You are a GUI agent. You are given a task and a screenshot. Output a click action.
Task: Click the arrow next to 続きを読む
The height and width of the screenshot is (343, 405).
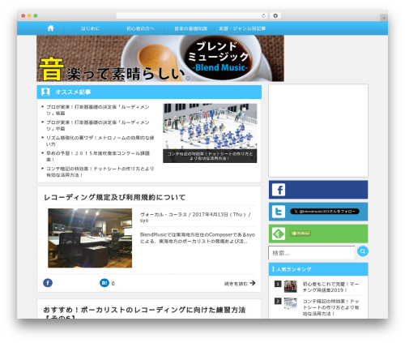click(253, 283)
